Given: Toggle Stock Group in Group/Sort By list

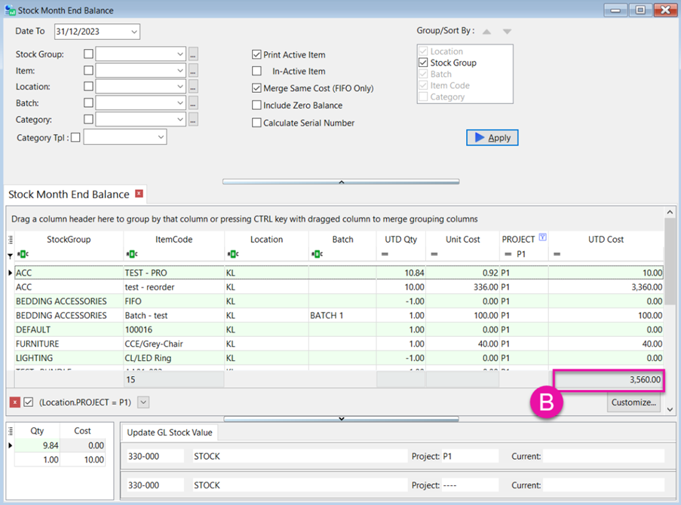Looking at the screenshot, I should tap(422, 63).
